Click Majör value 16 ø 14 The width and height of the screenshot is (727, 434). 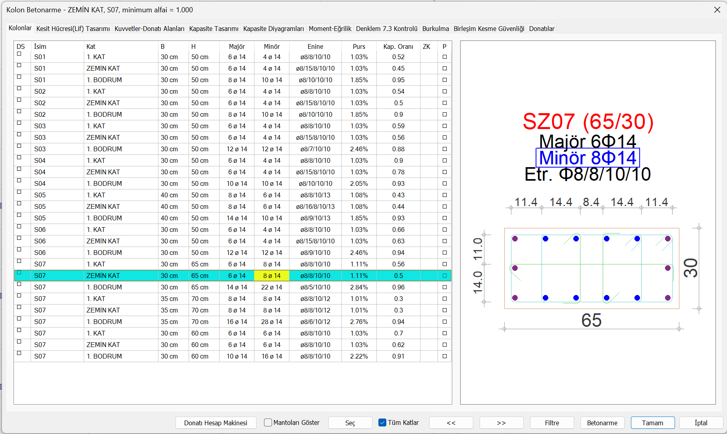coord(237,322)
